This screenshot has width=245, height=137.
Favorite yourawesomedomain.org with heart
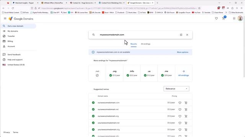click(180, 129)
